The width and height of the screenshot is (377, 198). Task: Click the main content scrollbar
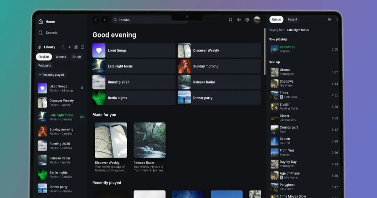[x=265, y=52]
